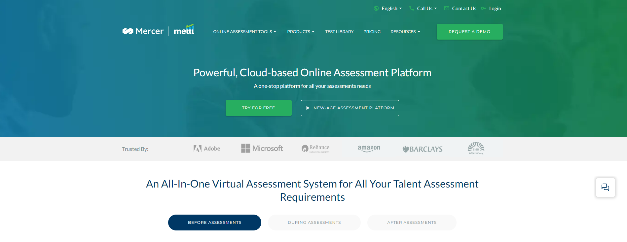
Task: Open the Products dropdown menu
Action: (x=301, y=32)
